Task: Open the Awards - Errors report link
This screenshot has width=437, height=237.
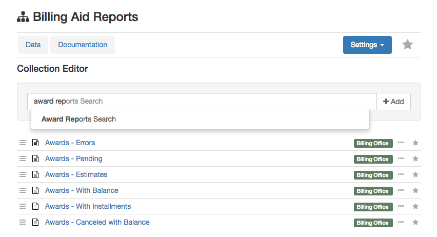Action: click(x=70, y=143)
